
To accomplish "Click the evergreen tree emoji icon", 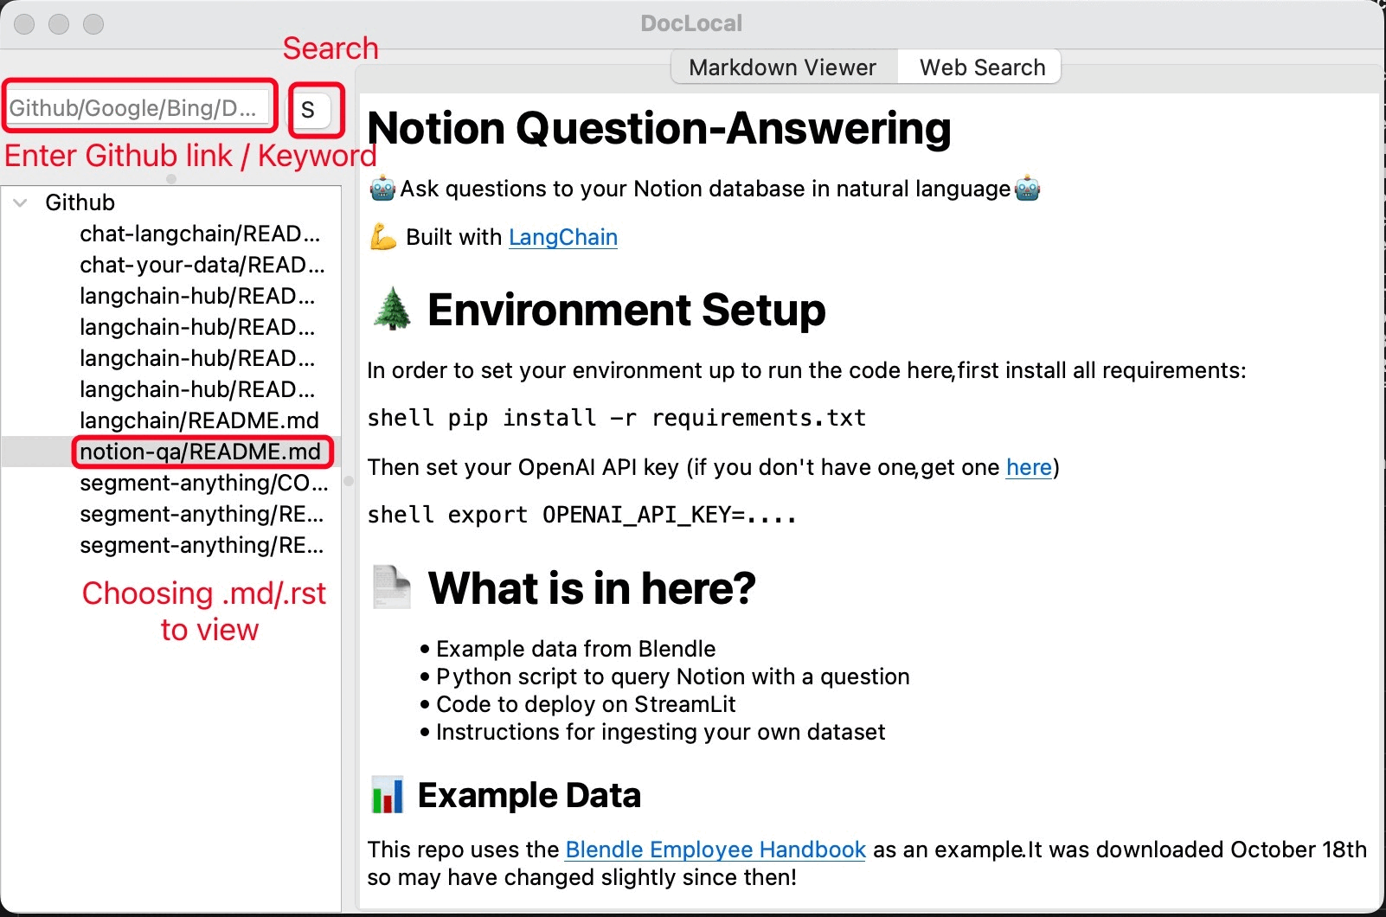I will point(392,308).
